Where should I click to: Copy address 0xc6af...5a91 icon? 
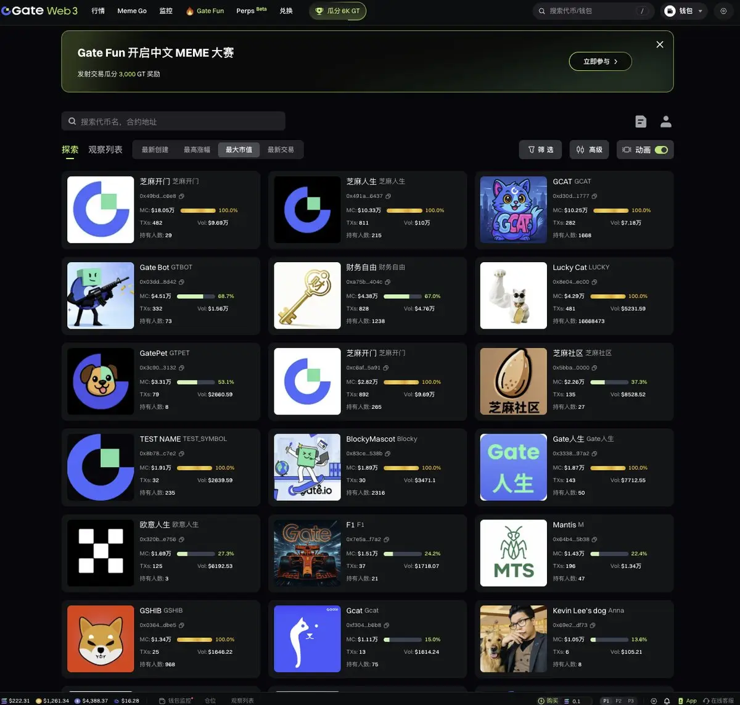pos(386,368)
